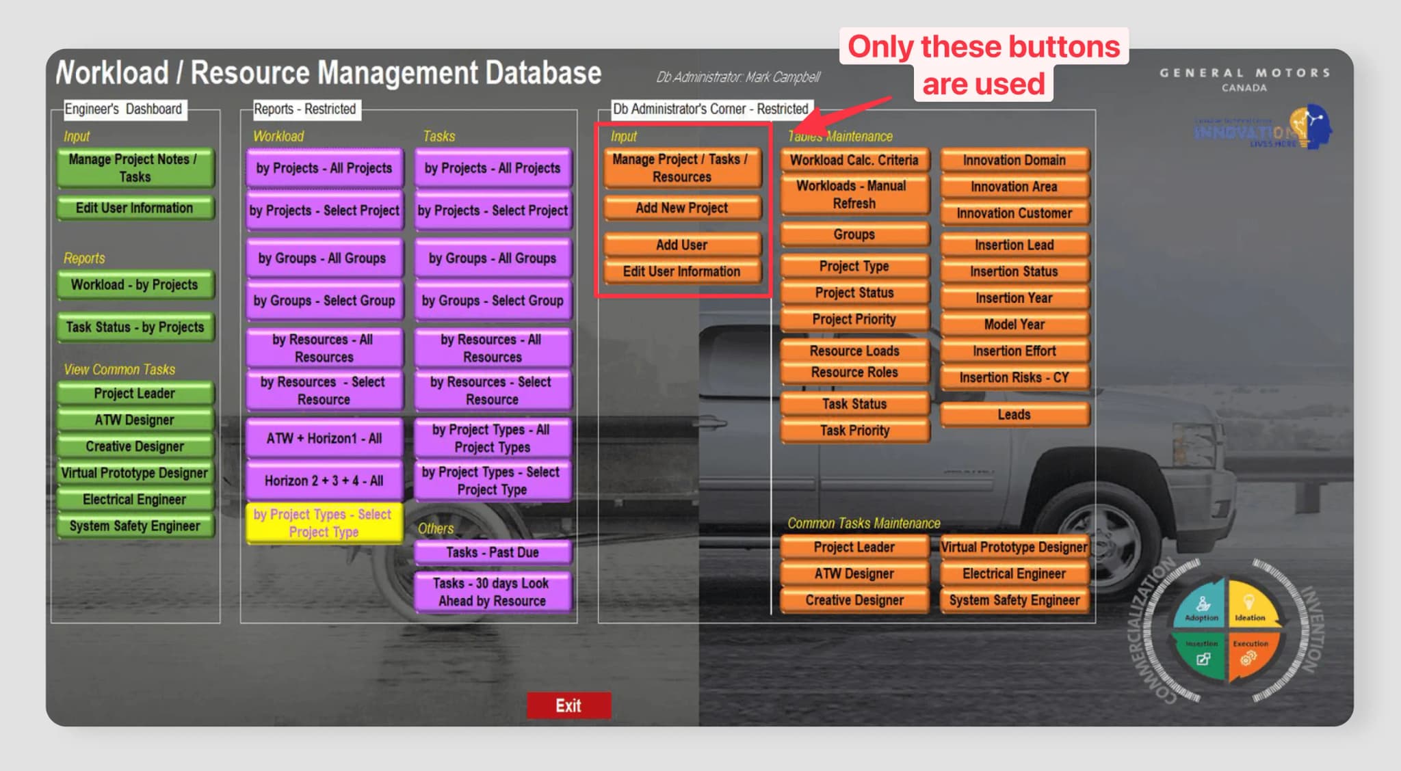Click orange Edit User Information button
Screen dimensions: 1401x771
(682, 271)
